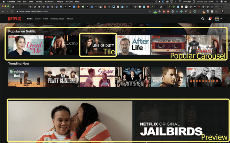Viewport: 230px width, 143px height.
Task: Open a new Chrome tab with the plus button
Action: [x=221, y=7]
